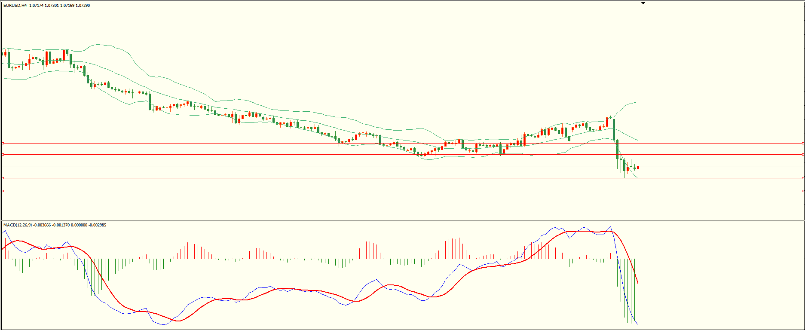This screenshot has height=330, width=805.
Task: Click the chart shift triangle marker at top
Action: tap(643, 3)
